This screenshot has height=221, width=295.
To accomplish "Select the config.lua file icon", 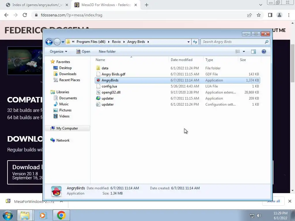I will [98, 86].
